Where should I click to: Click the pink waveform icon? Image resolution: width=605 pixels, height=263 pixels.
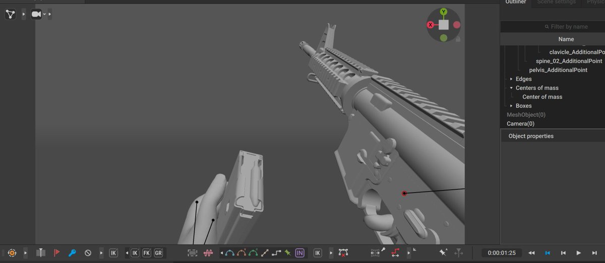click(x=208, y=253)
